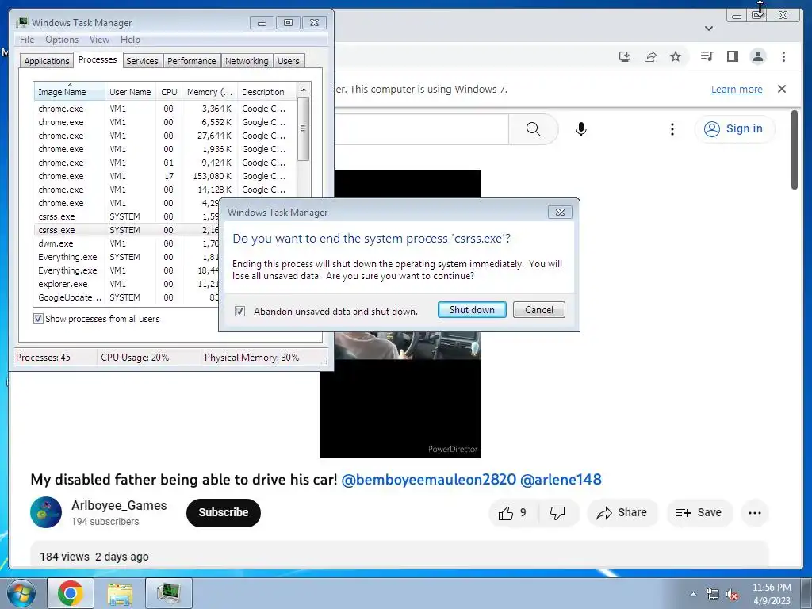Select chrome.exe row using 153,080 K

pos(166,176)
